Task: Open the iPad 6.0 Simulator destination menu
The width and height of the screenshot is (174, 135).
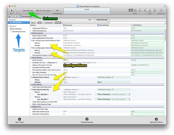Action: point(43,10)
